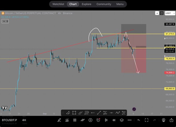
Task: Tap the Bitcoin / TetherUS PERPETUAL CONTRACT title
Action: 31,13
